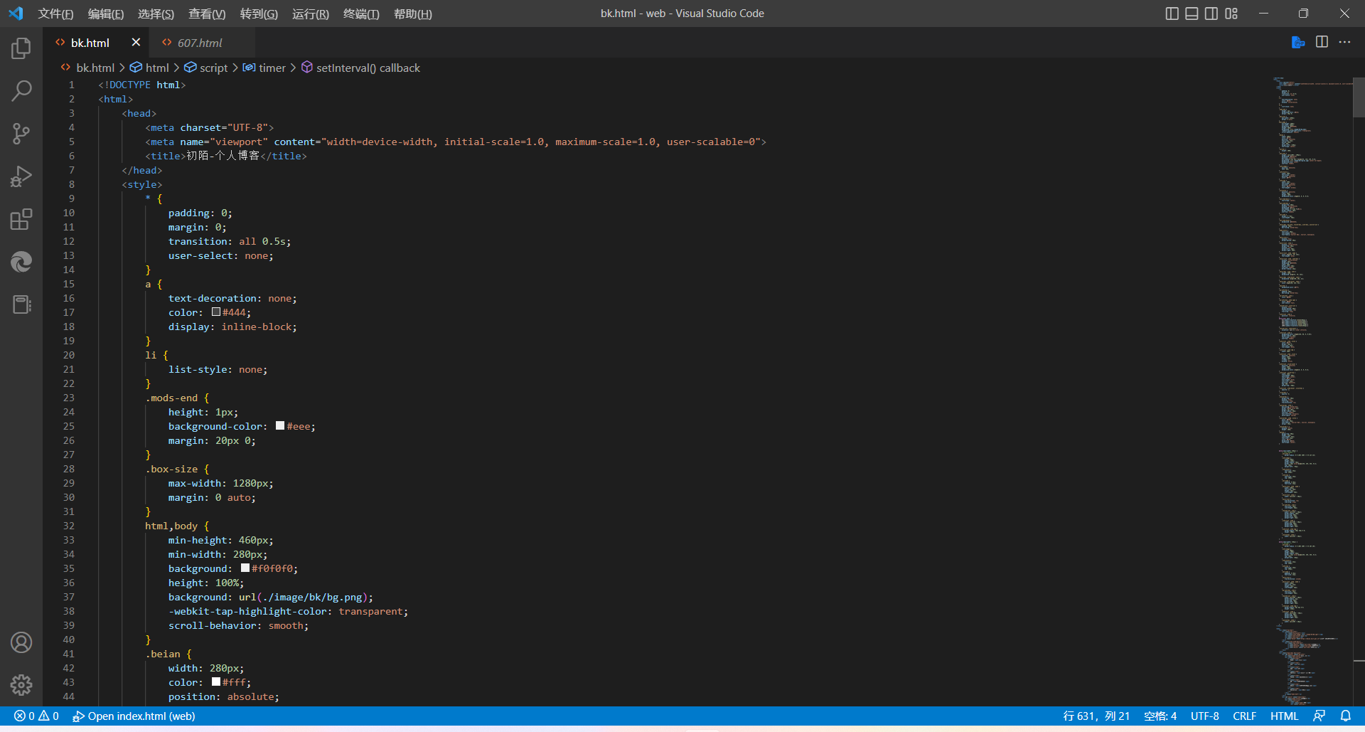The image size is (1365, 732).
Task: Open Run and Debug view
Action: pyautogui.click(x=21, y=176)
